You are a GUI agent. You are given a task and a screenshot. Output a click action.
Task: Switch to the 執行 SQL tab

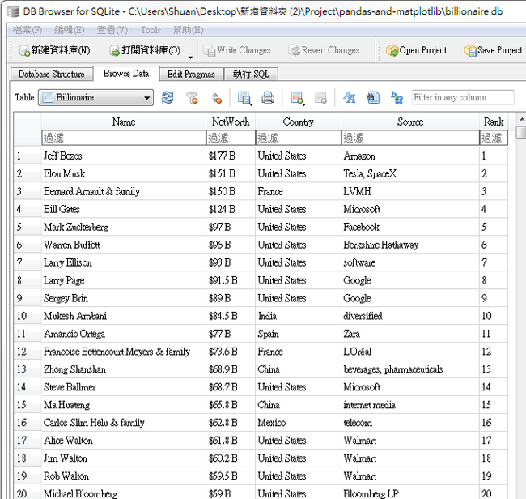[x=251, y=75]
